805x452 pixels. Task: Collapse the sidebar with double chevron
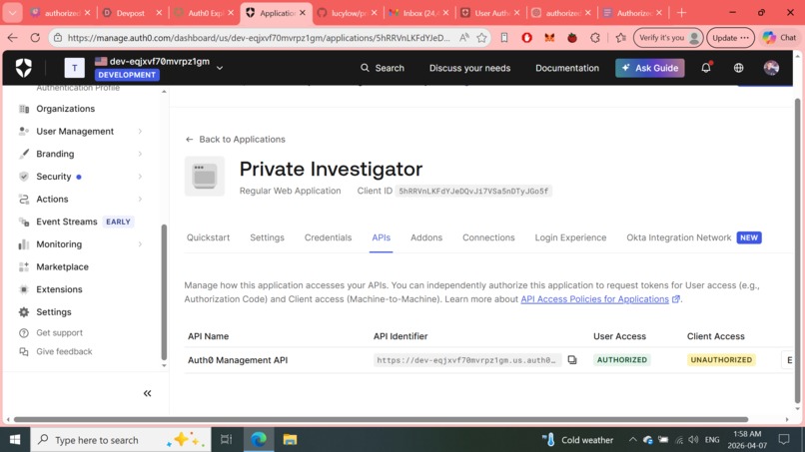coord(148,393)
